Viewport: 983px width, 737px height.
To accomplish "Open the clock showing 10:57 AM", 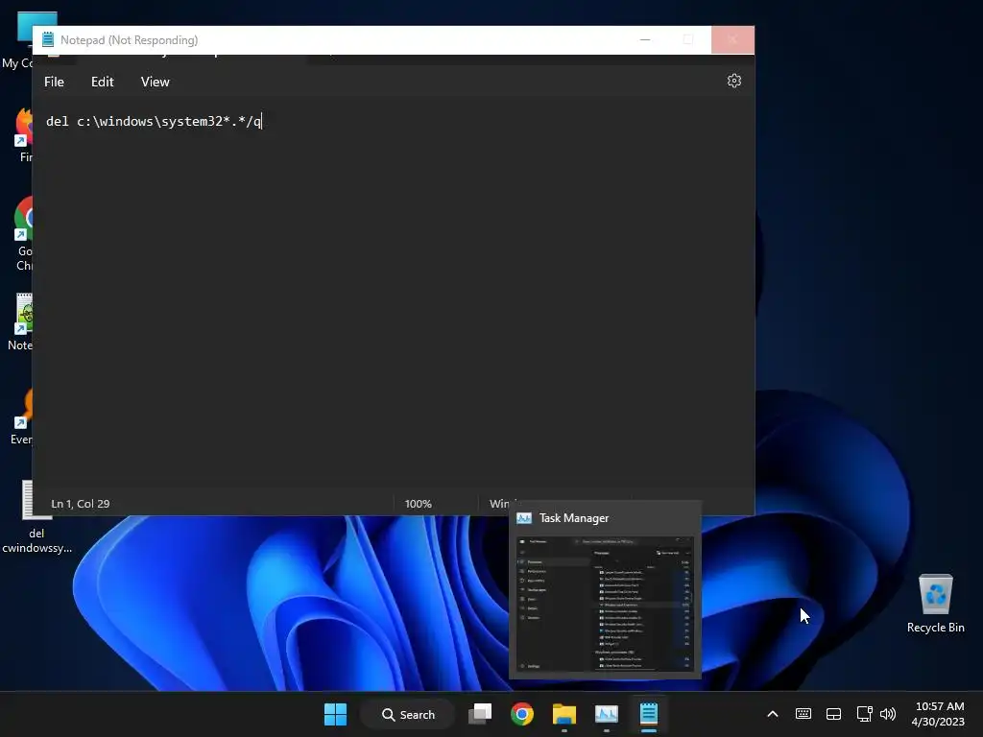I will pos(938,714).
